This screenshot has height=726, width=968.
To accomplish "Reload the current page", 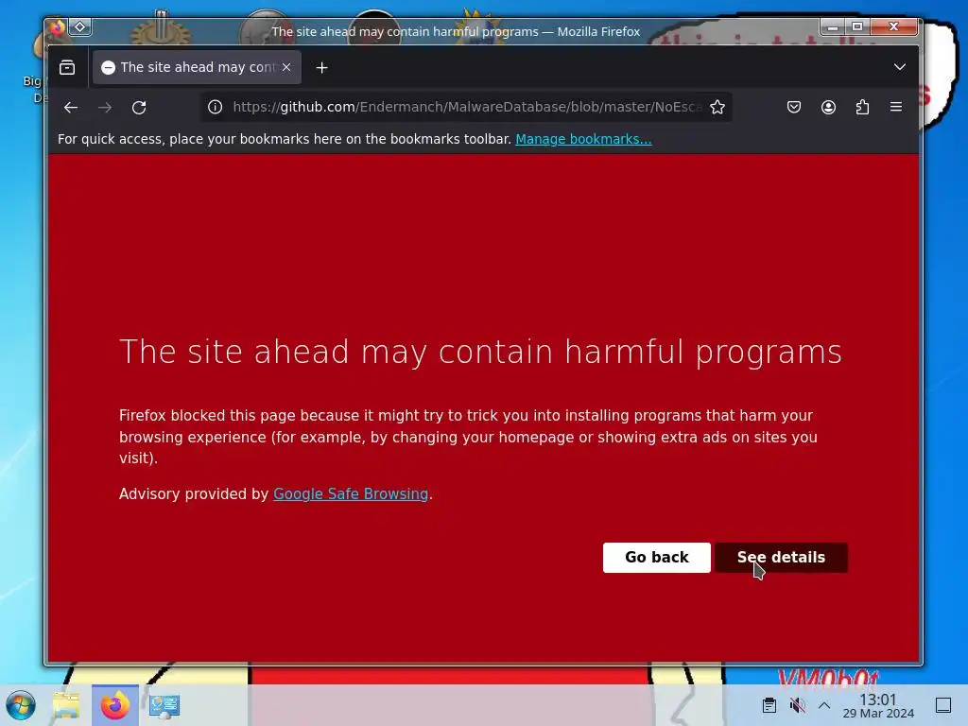I will pyautogui.click(x=139, y=108).
